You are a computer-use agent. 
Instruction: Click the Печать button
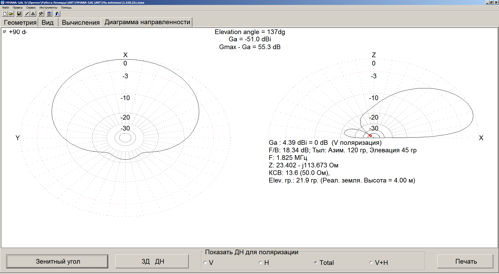click(465, 261)
